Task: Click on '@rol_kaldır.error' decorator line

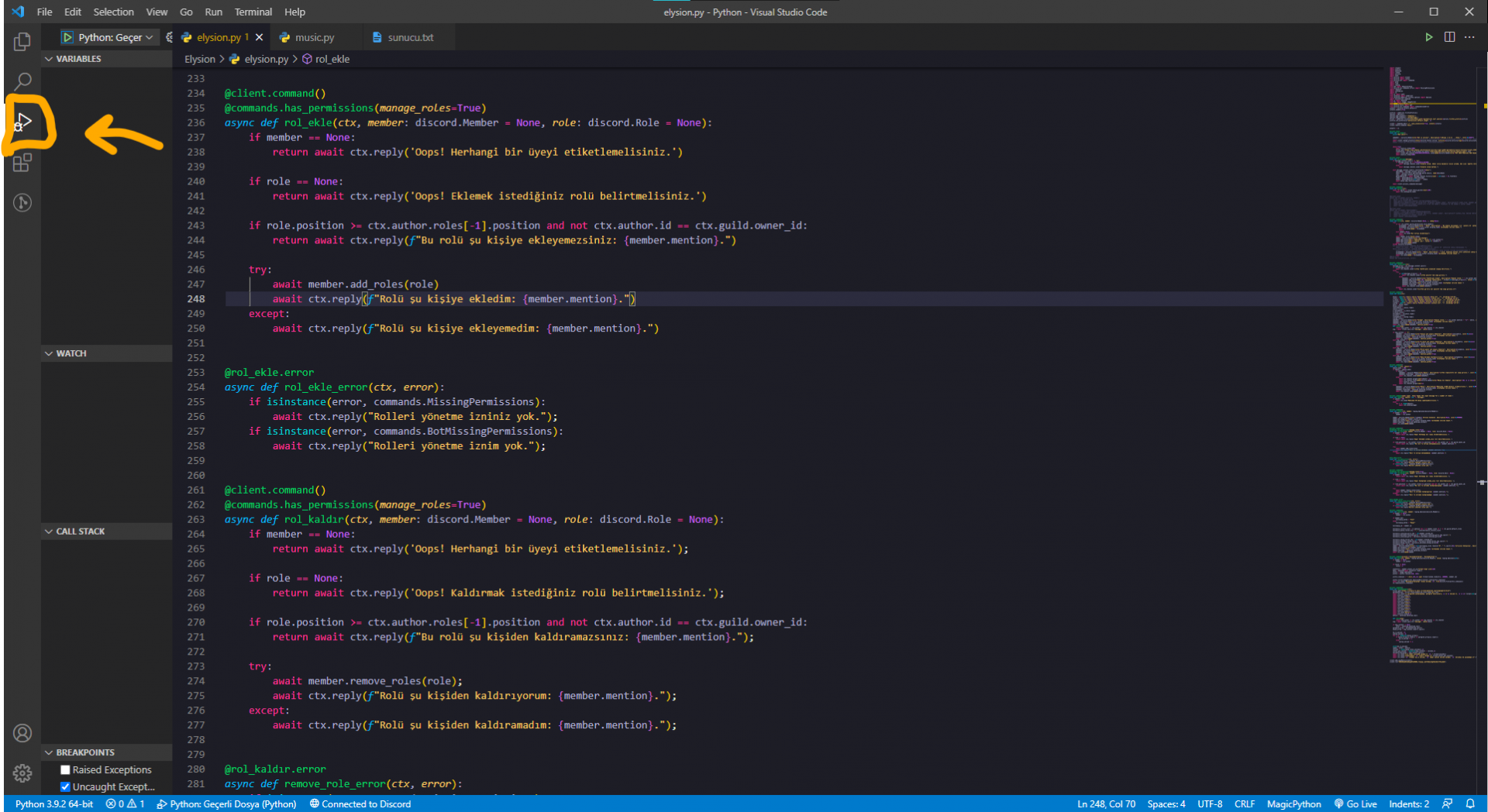Action: click(x=275, y=769)
